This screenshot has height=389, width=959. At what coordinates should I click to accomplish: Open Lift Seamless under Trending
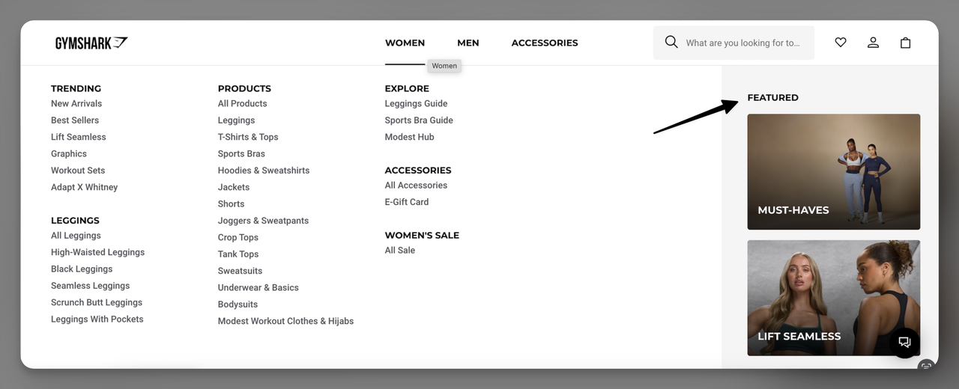79,137
